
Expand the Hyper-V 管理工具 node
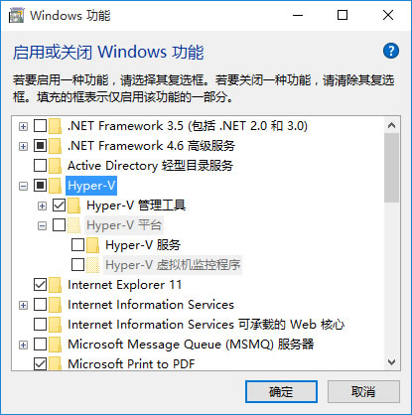tap(42, 206)
